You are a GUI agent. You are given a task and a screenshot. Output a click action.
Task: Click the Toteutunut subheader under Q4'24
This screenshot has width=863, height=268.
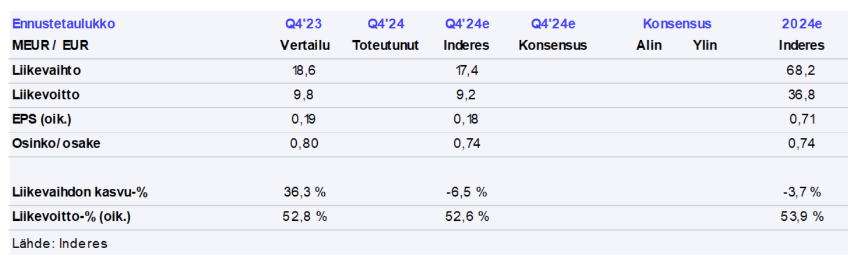385,45
